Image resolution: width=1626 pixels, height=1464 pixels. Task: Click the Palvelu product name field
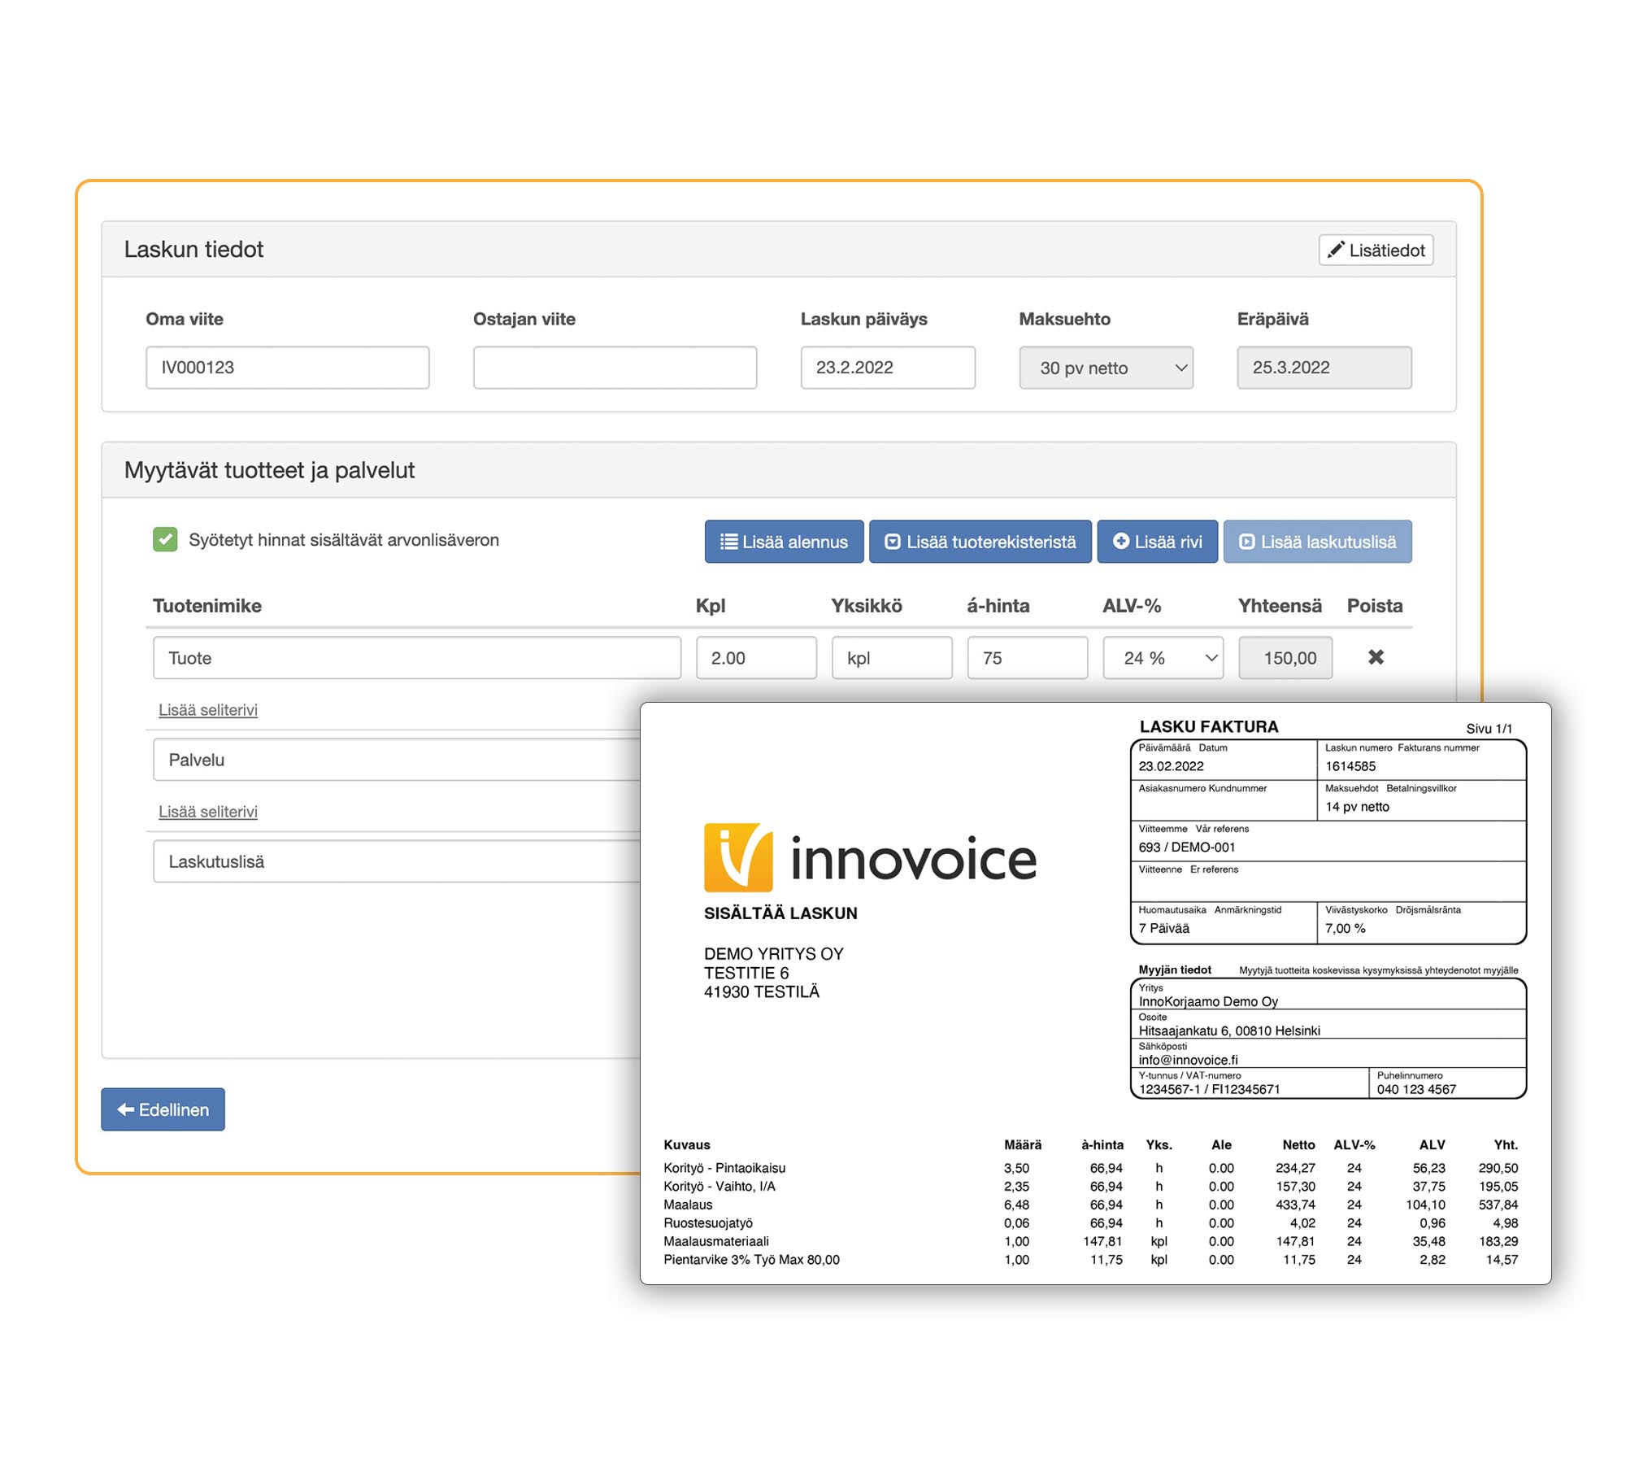tap(397, 760)
